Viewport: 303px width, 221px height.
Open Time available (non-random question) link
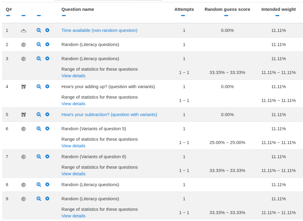[x=99, y=30]
